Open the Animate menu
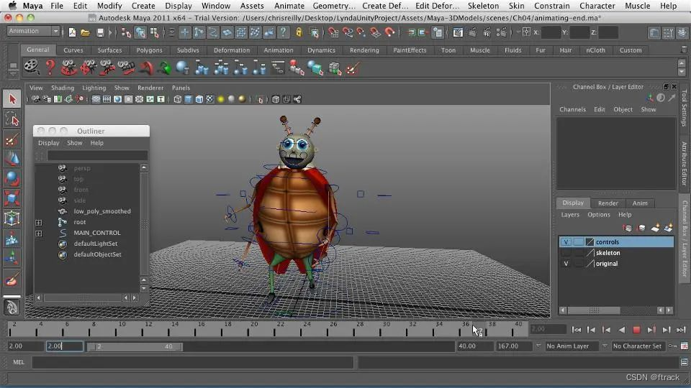 point(289,6)
